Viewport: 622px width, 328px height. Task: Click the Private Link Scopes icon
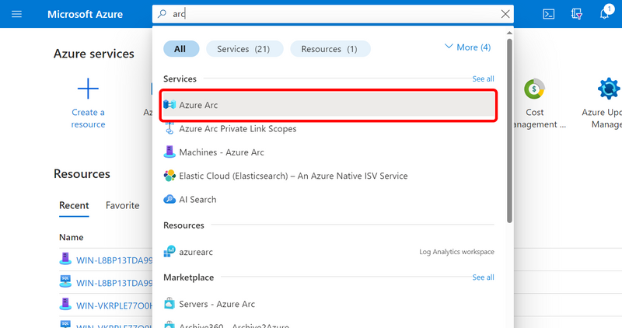click(x=169, y=128)
